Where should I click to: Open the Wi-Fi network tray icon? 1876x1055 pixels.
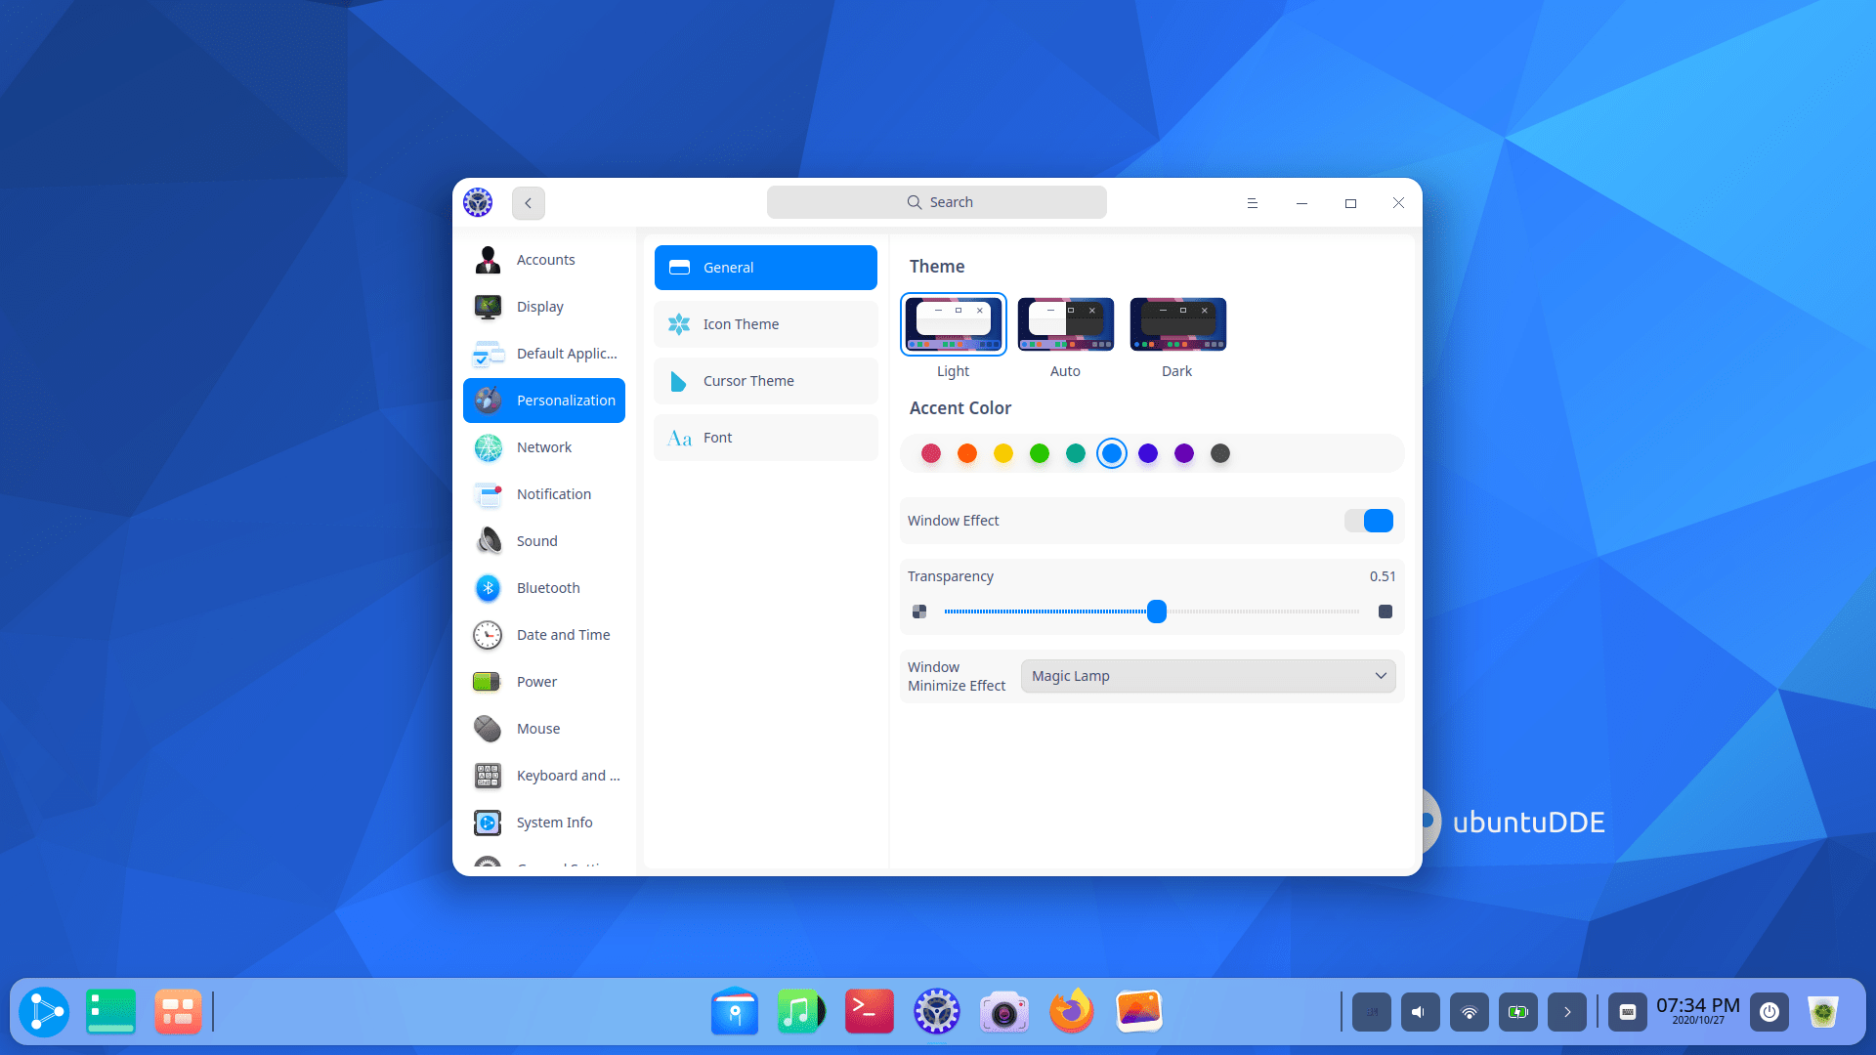pyautogui.click(x=1470, y=1012)
